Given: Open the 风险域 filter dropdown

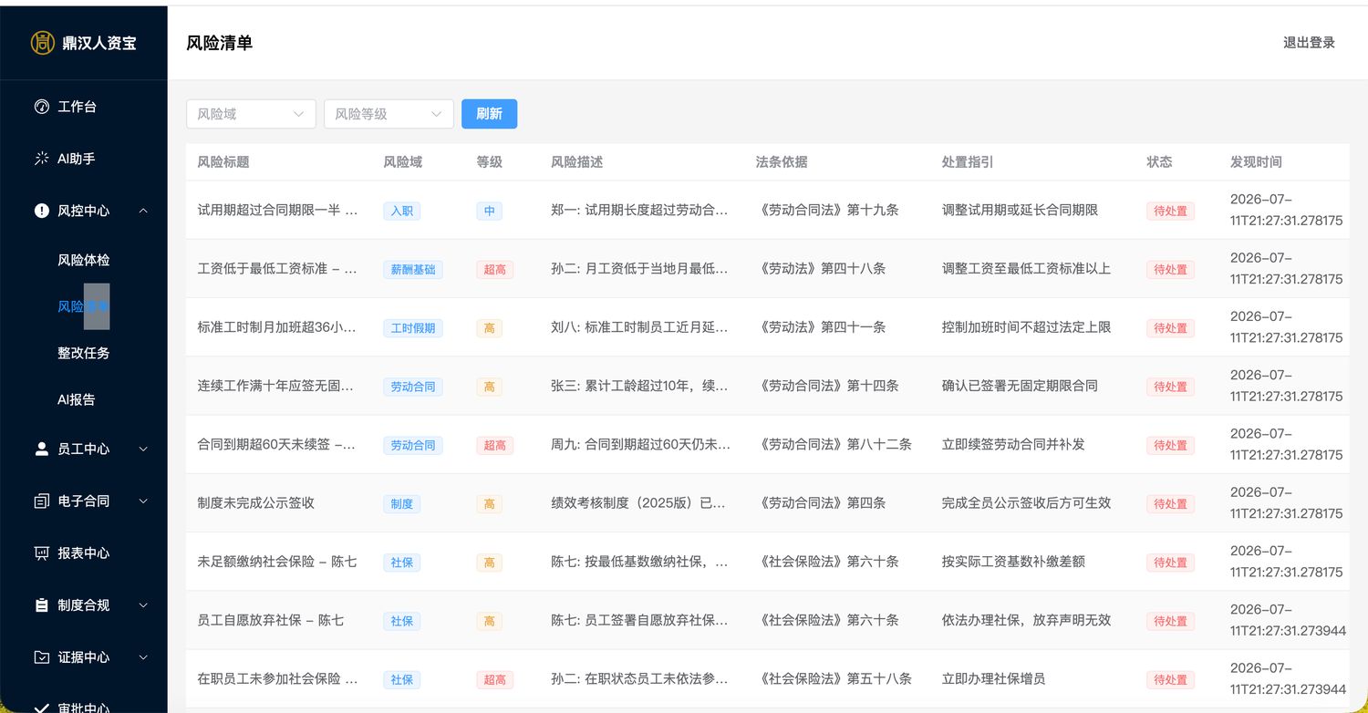Looking at the screenshot, I should (x=251, y=114).
